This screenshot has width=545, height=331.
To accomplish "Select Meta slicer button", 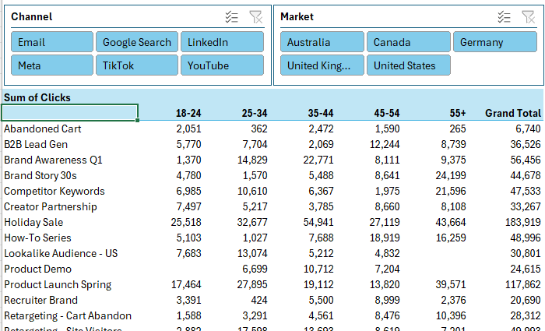I will coord(52,65).
